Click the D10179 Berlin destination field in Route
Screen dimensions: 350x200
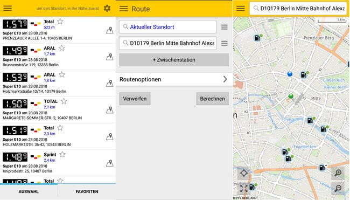pyautogui.click(x=167, y=43)
